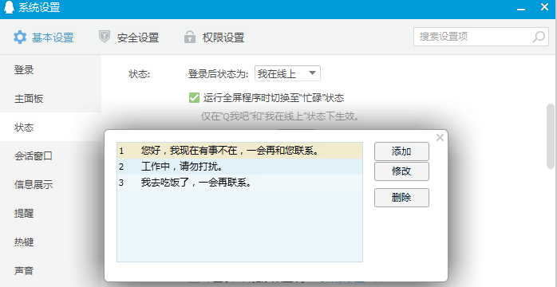The image size is (557, 287).
Task: Select 登录 in the sidebar
Action: coord(50,70)
